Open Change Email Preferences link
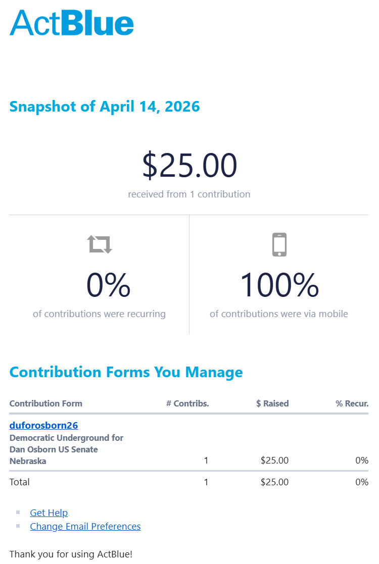Image resolution: width=379 pixels, height=564 pixels. click(x=85, y=526)
